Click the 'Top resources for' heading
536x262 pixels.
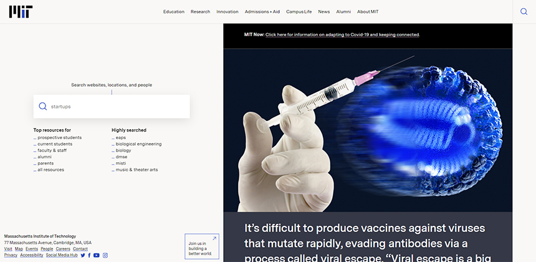(52, 130)
